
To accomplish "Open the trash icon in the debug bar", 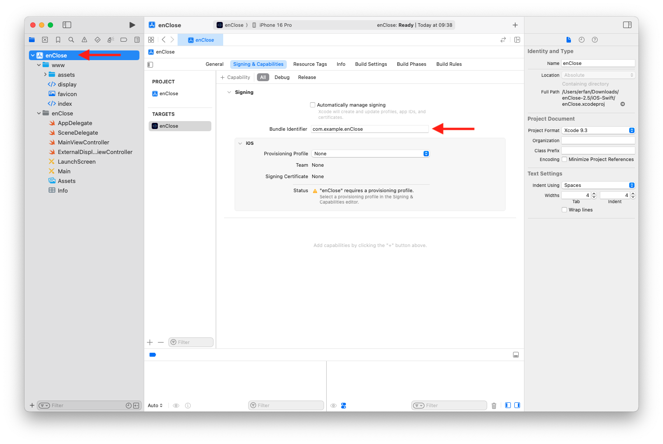I will coord(494,405).
